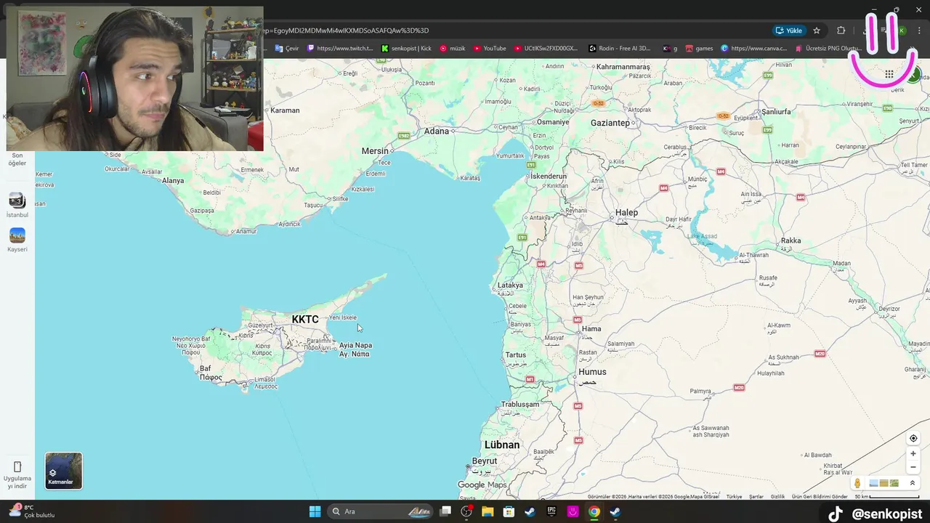
Task: Launch Epic Games from the taskbar
Action: pyautogui.click(x=551, y=511)
